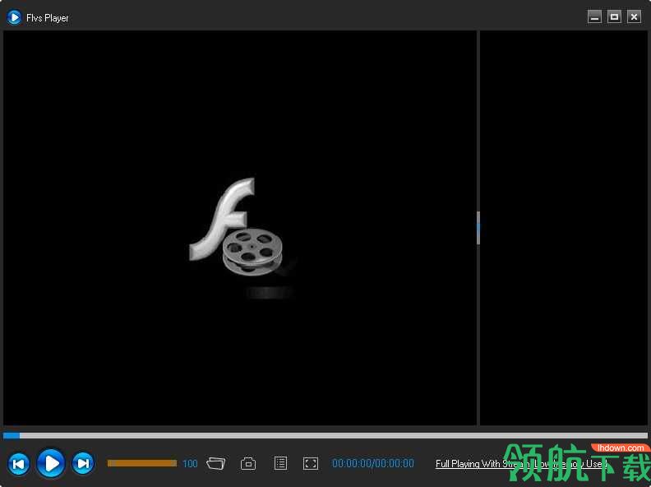Viewport: 651px width, 487px height.
Task: Adjust the orange volume slider
Action: pyautogui.click(x=142, y=463)
